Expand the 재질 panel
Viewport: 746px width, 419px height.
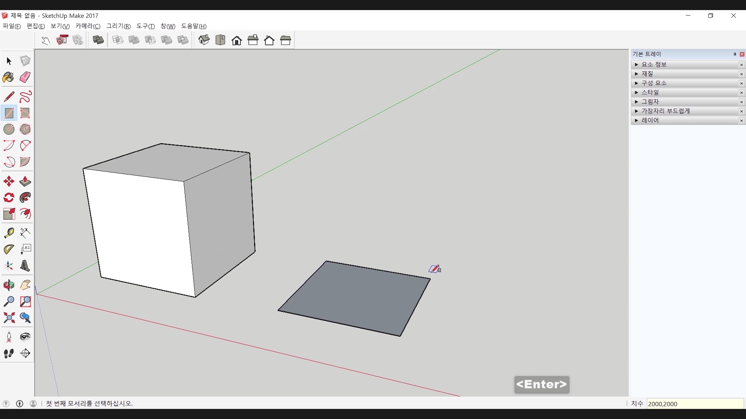click(636, 74)
